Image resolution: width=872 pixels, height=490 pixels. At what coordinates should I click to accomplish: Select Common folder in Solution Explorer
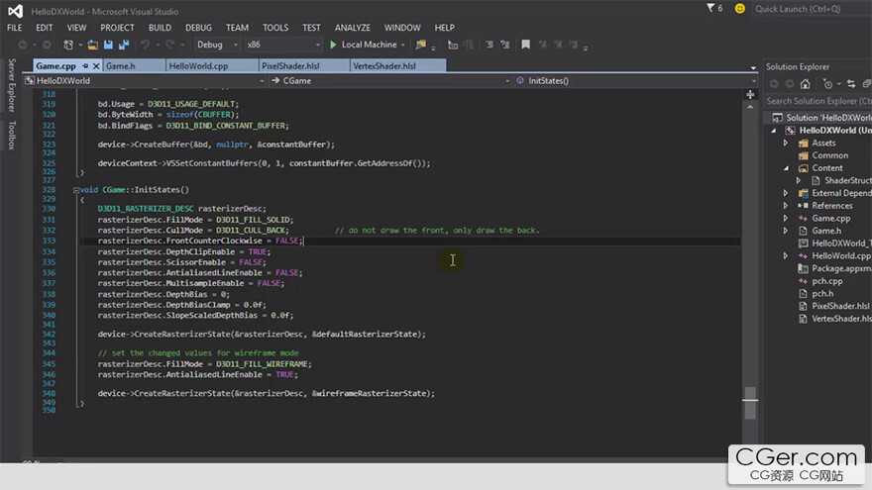tap(829, 155)
